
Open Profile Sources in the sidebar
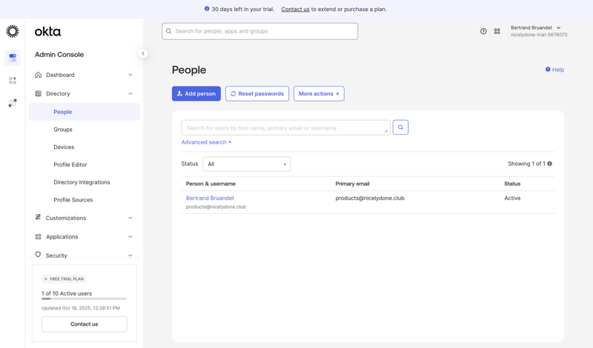(73, 199)
